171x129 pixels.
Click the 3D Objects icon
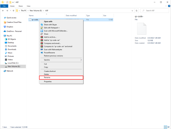(6, 39)
